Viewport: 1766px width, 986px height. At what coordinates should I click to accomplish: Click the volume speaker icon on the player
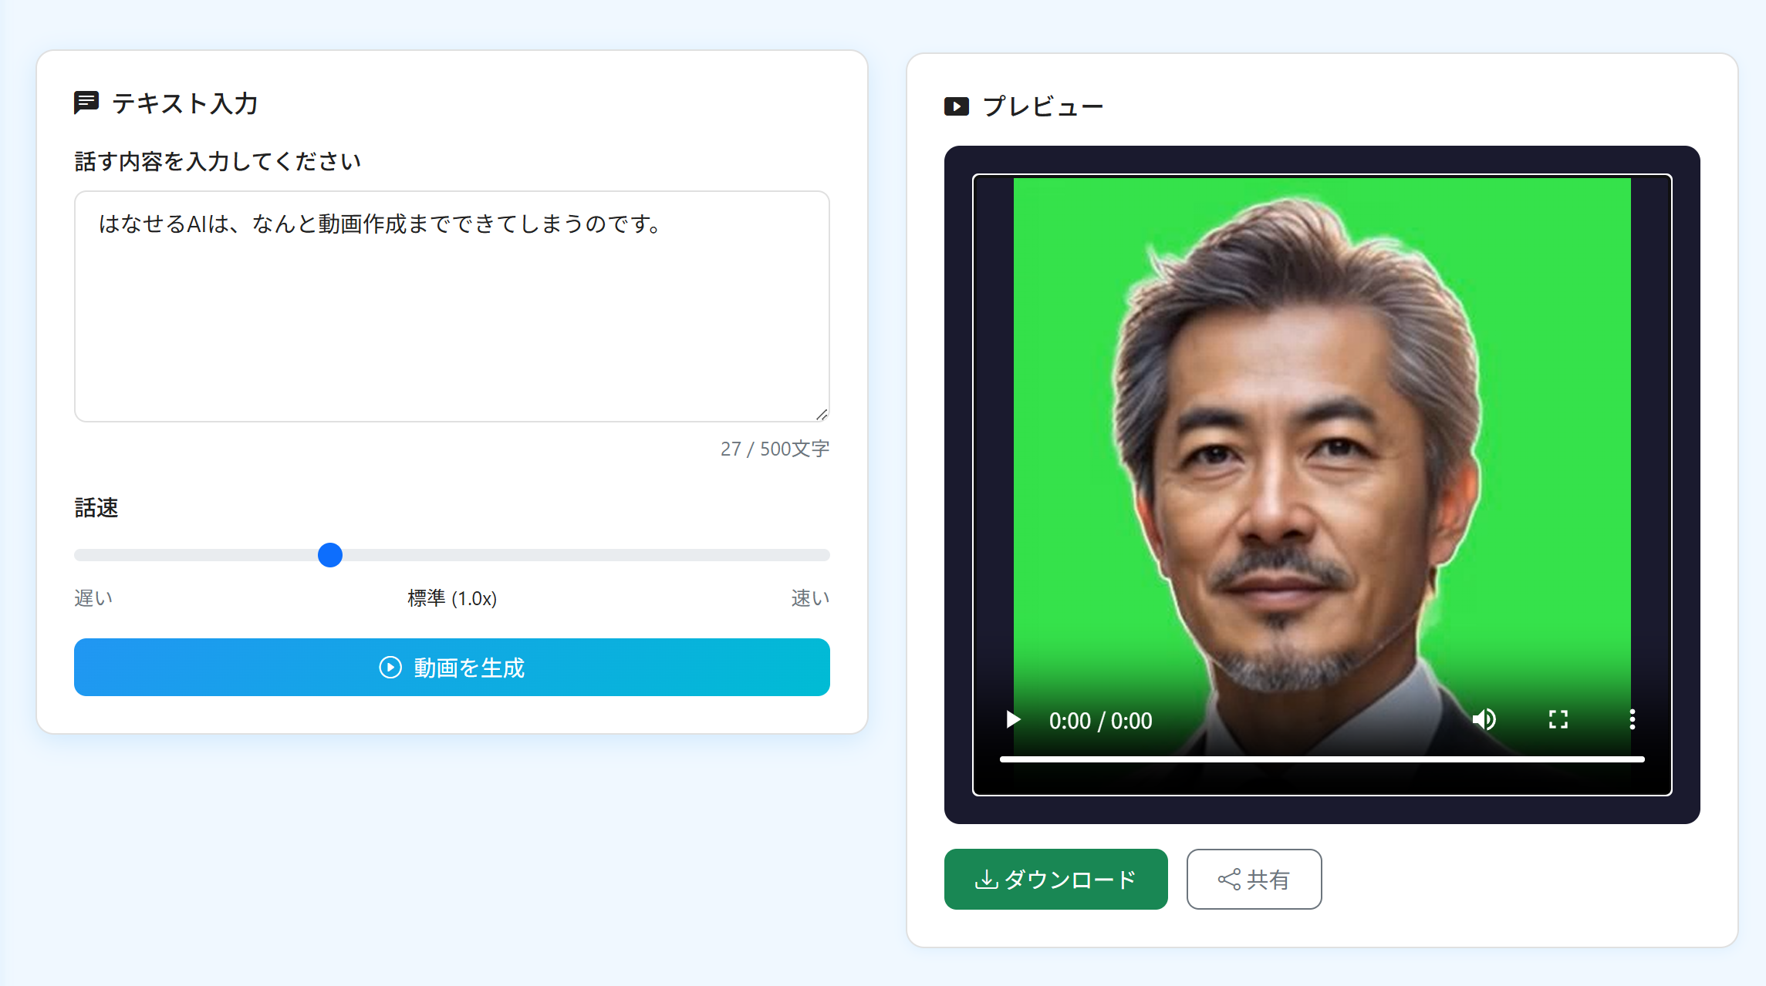1484,719
